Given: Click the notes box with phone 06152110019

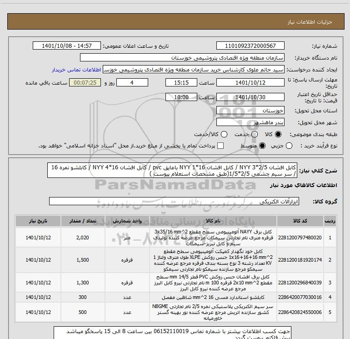Looking at the screenshot, I should (x=172, y=333).
